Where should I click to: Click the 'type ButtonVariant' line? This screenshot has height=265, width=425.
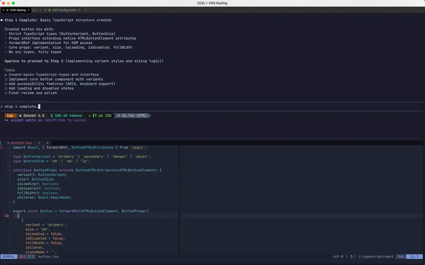82,157
